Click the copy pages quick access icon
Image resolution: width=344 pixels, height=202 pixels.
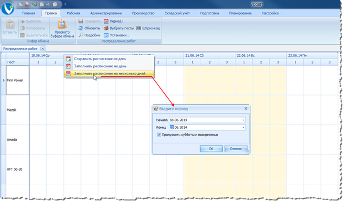click(55, 4)
